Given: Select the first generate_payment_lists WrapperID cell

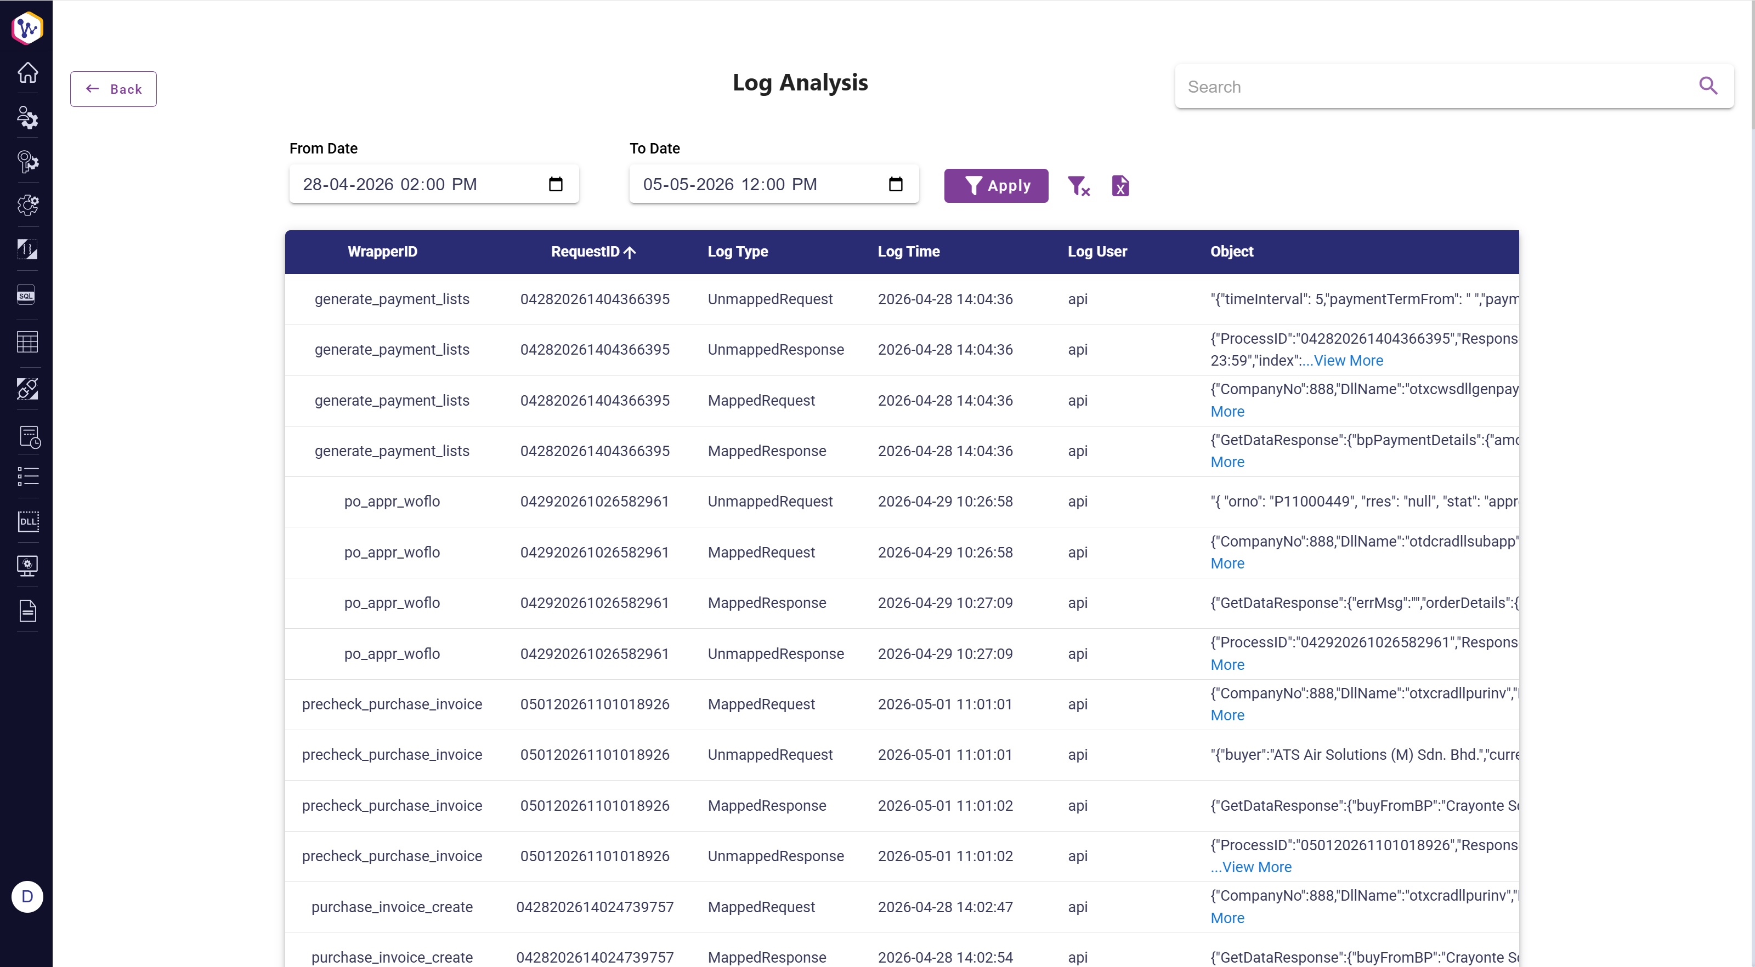Looking at the screenshot, I should (392, 299).
